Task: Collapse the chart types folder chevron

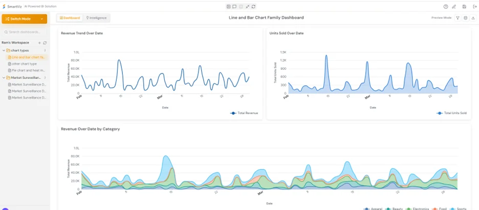Action: click(x=4, y=50)
